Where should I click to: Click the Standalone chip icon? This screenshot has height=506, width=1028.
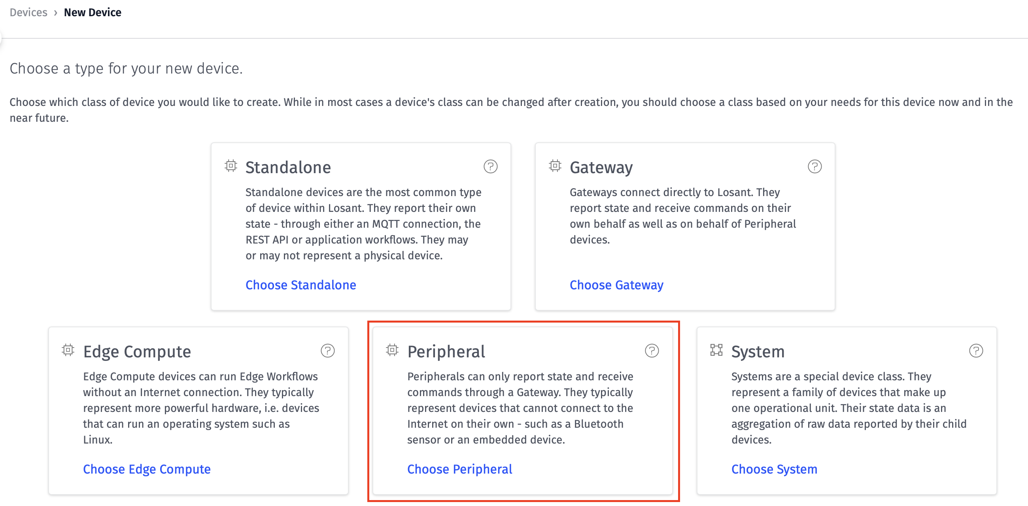click(x=231, y=166)
